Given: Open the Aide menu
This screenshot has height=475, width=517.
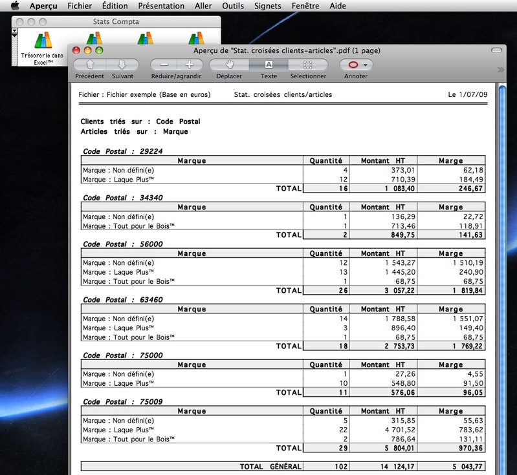Looking at the screenshot, I should click(338, 6).
